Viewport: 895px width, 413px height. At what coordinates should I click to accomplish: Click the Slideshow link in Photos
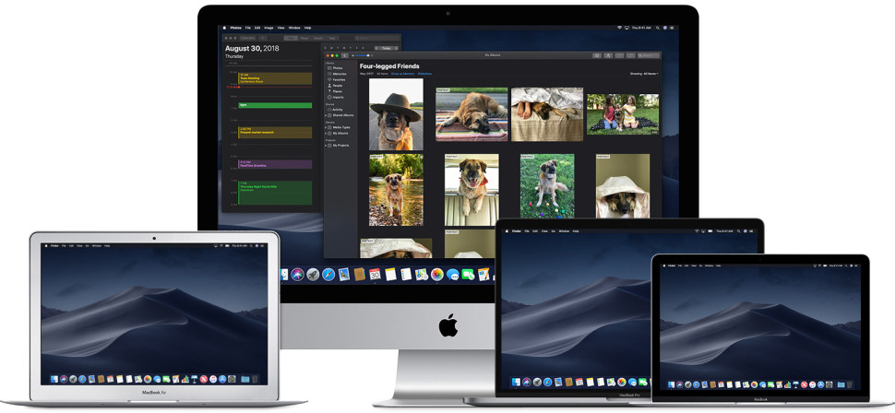tap(424, 74)
